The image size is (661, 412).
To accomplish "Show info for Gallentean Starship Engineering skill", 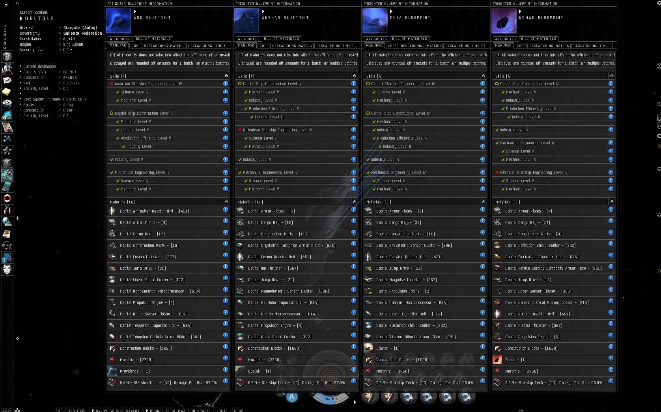I will 354,130.
